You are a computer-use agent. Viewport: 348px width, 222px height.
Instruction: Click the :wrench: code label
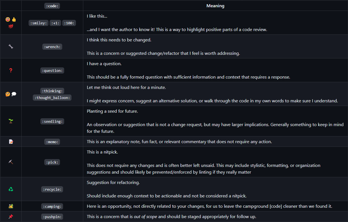[x=52, y=47]
